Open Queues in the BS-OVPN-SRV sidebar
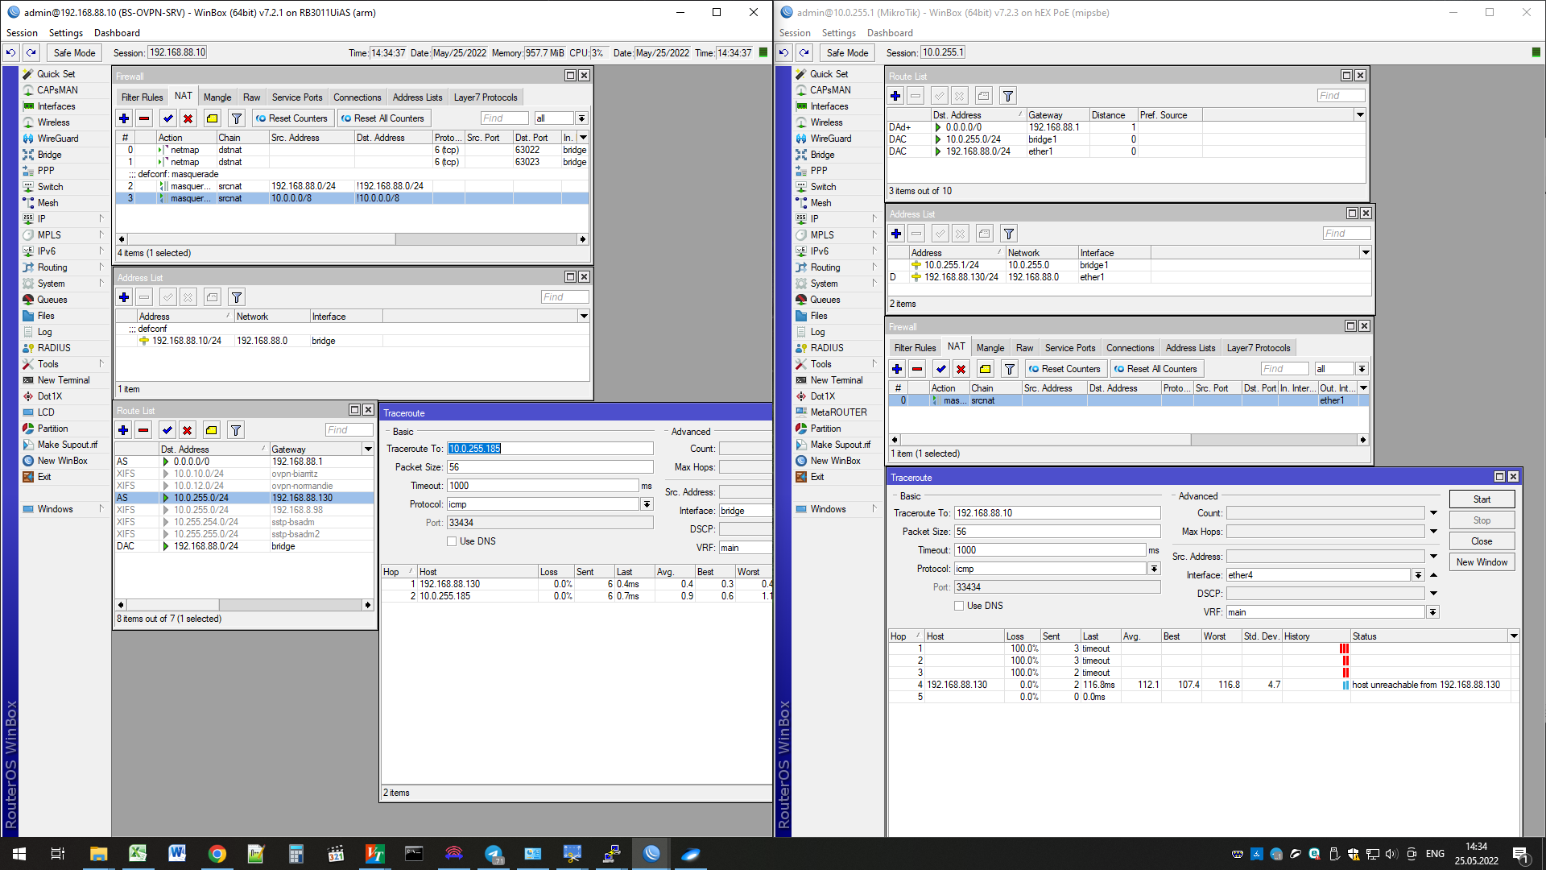 point(52,300)
